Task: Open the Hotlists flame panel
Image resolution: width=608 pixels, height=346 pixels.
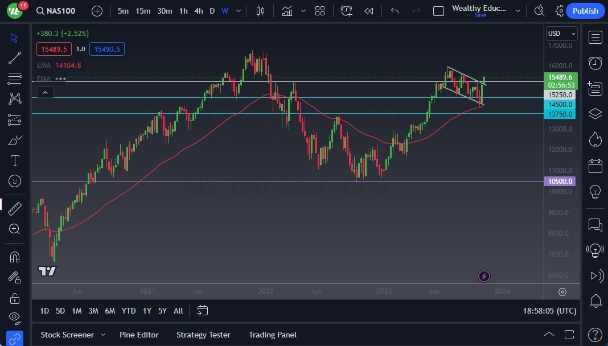Action: tap(595, 139)
